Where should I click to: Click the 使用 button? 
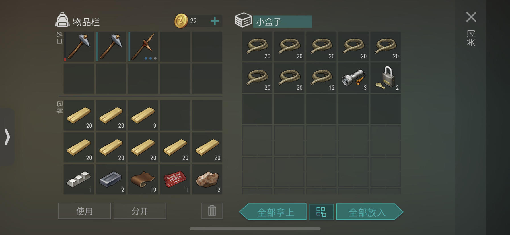tap(85, 211)
